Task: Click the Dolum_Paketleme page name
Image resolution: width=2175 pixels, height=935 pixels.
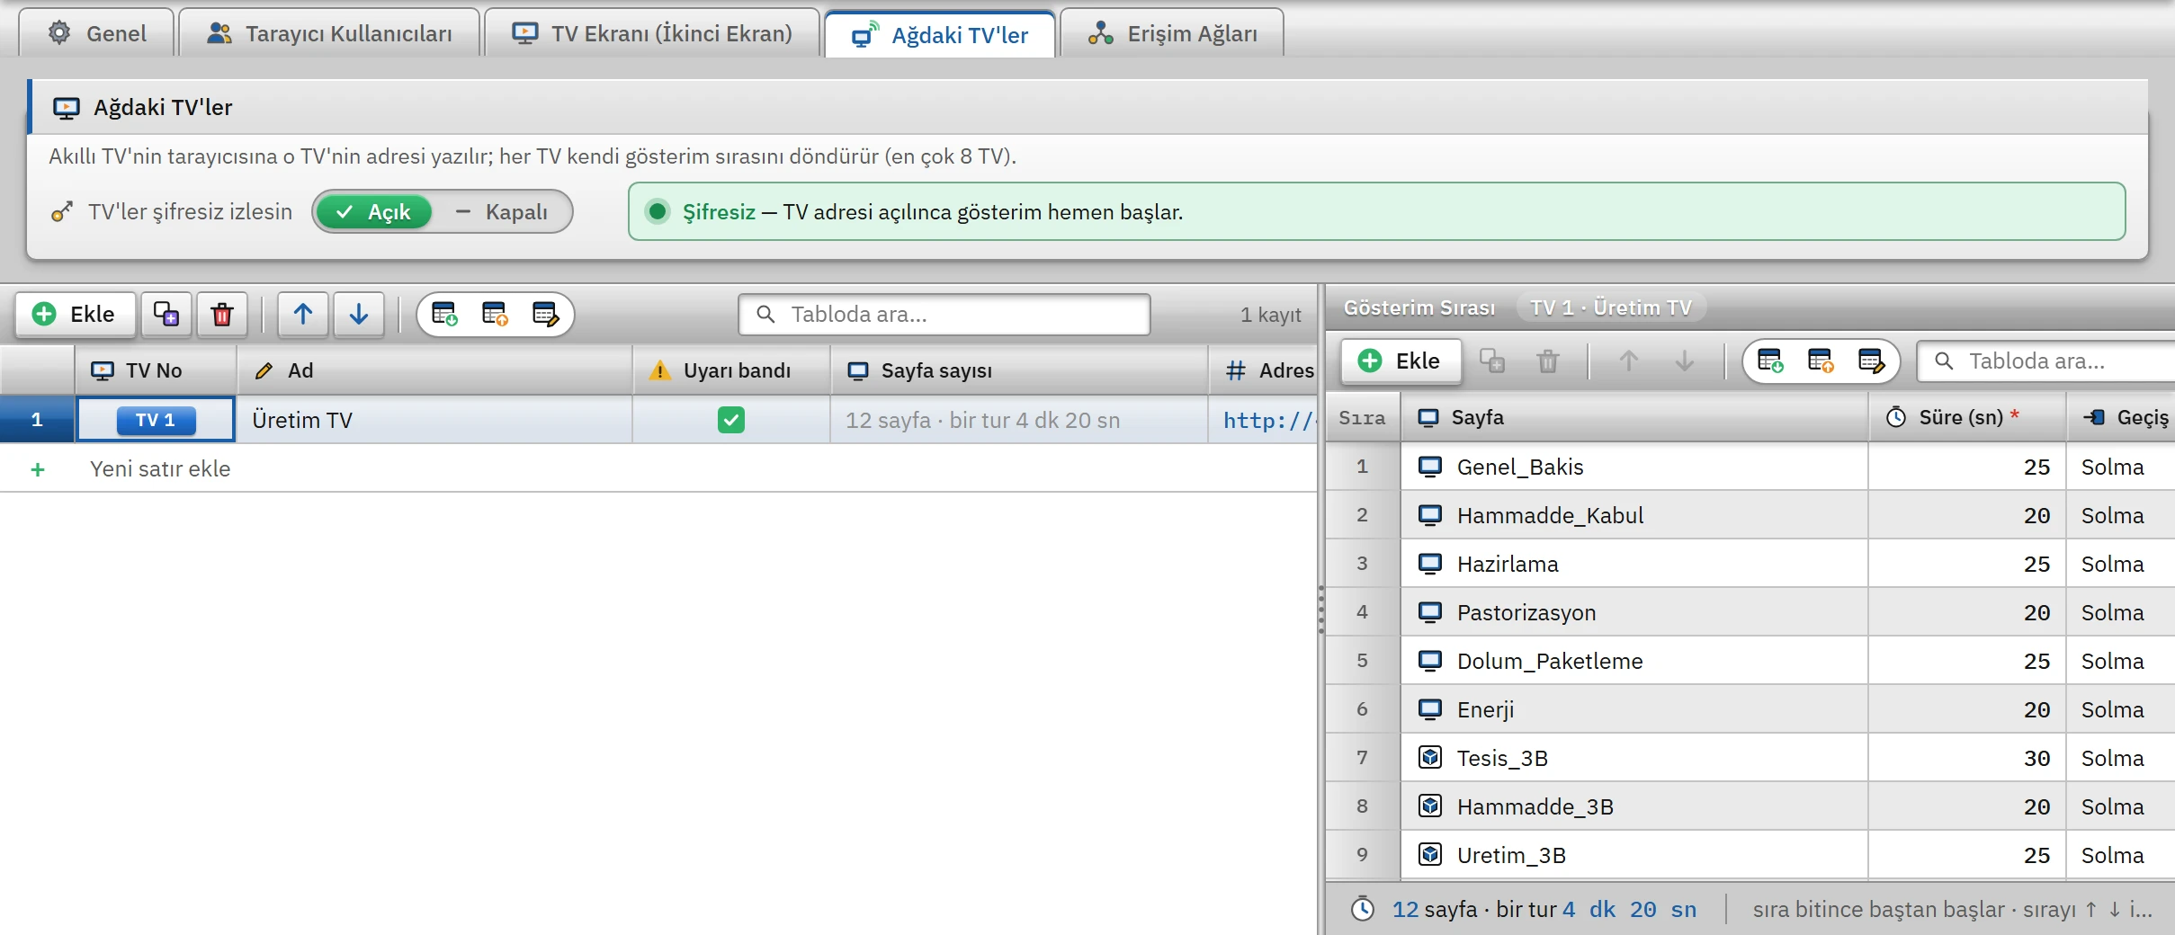Action: tap(1549, 661)
